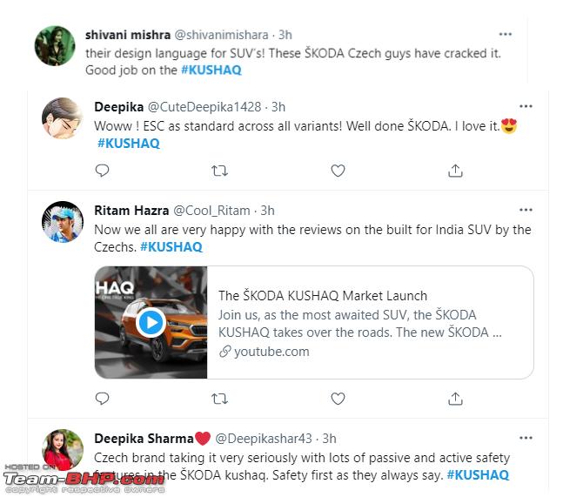Share Ritam Hazra's tweet

coord(455,399)
